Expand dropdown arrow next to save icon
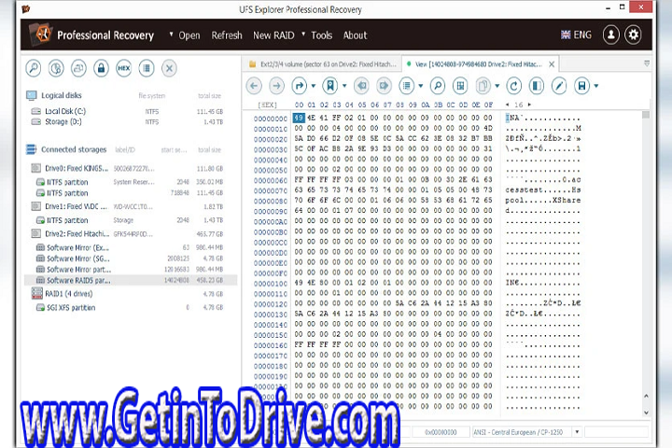The width and height of the screenshot is (672, 448). click(x=596, y=86)
